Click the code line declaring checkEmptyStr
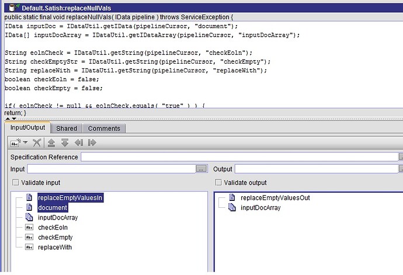 (137, 62)
